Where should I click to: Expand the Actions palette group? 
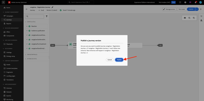pyautogui.click(x=31, y=59)
